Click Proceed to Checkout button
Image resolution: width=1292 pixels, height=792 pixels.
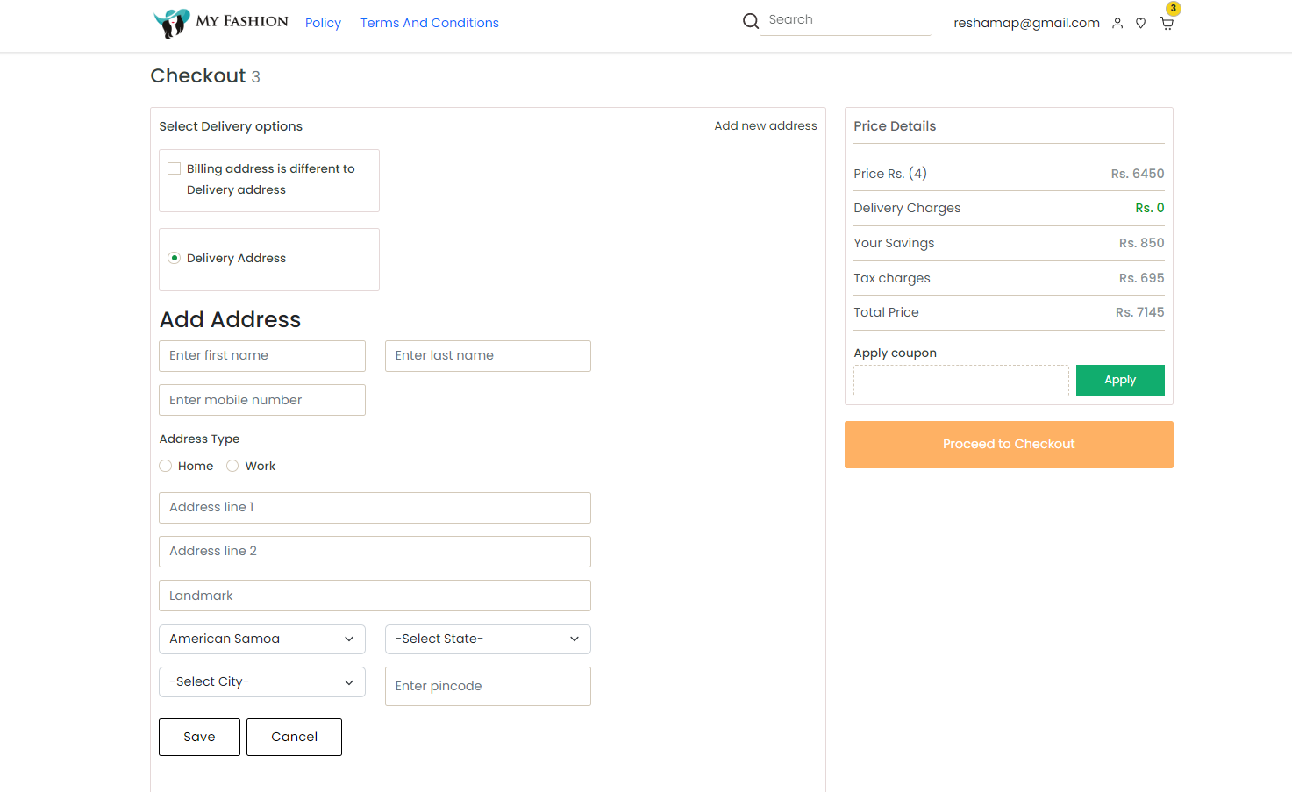pyautogui.click(x=1009, y=445)
